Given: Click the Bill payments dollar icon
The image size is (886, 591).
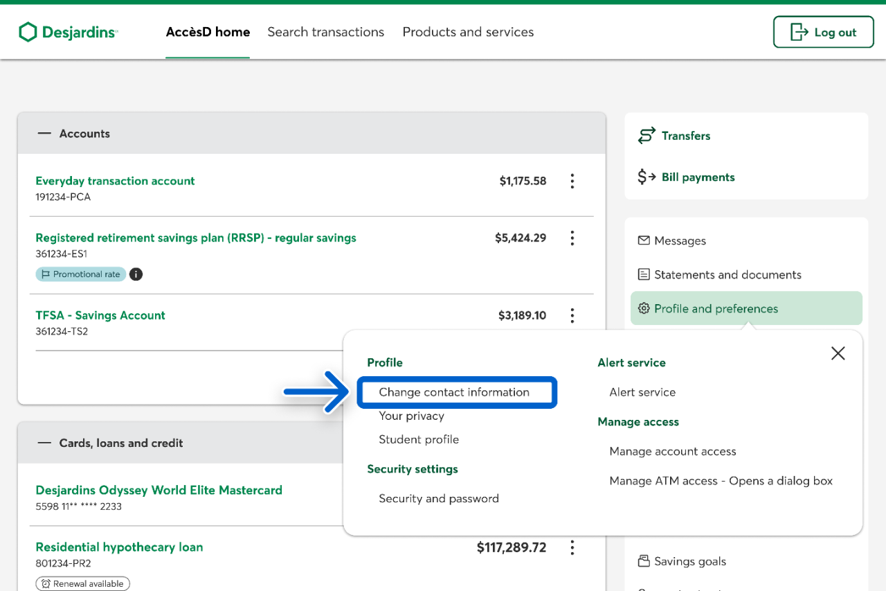Looking at the screenshot, I should (647, 177).
